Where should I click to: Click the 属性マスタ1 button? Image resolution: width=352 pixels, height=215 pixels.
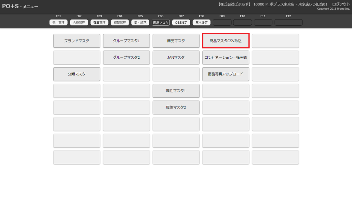[176, 91]
